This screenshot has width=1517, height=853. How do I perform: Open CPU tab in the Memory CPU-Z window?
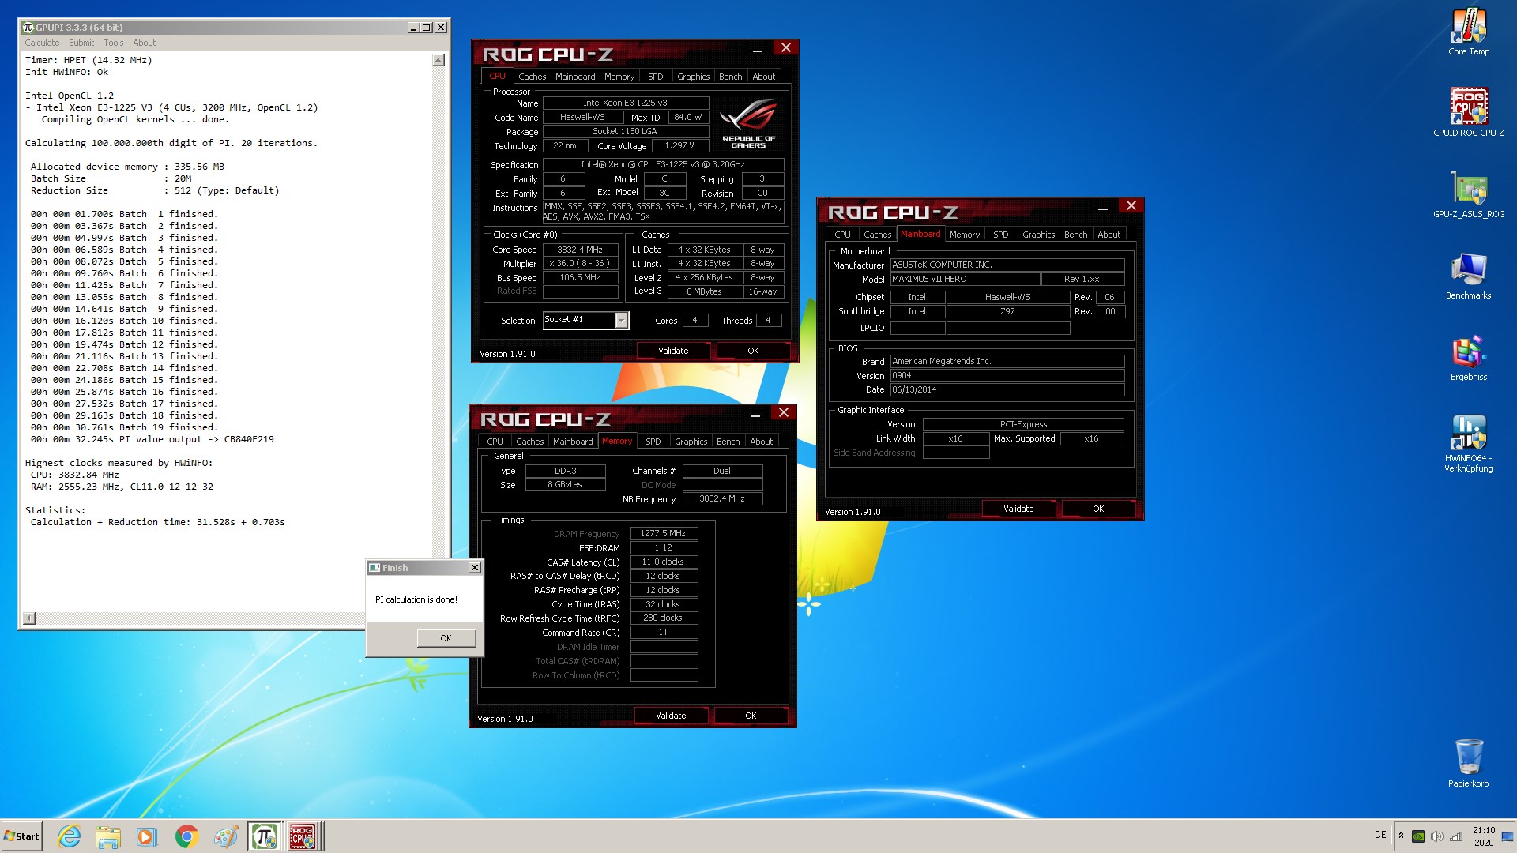coord(495,442)
